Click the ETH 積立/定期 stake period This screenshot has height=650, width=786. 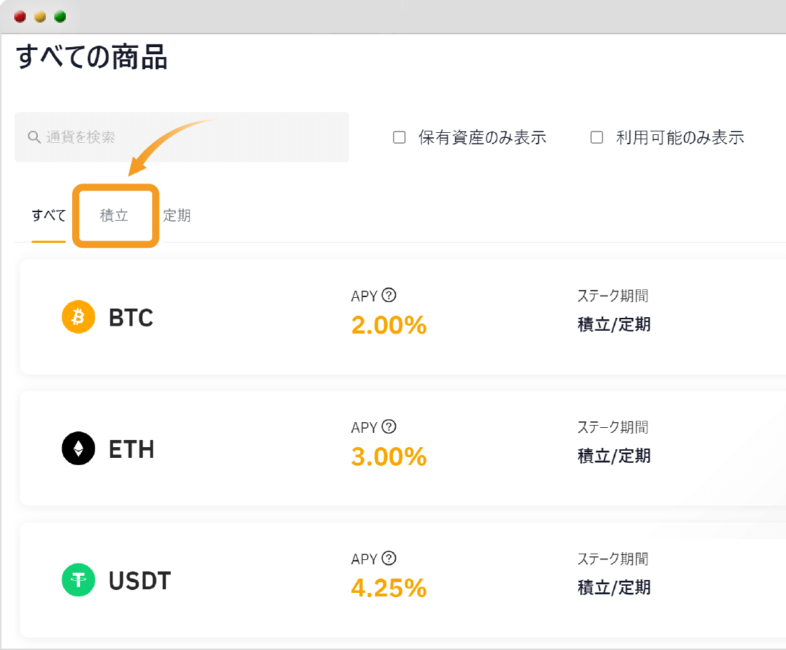click(x=614, y=456)
